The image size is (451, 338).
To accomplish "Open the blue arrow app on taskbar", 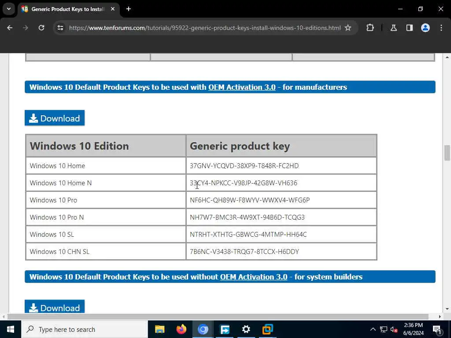I will click(x=224, y=329).
